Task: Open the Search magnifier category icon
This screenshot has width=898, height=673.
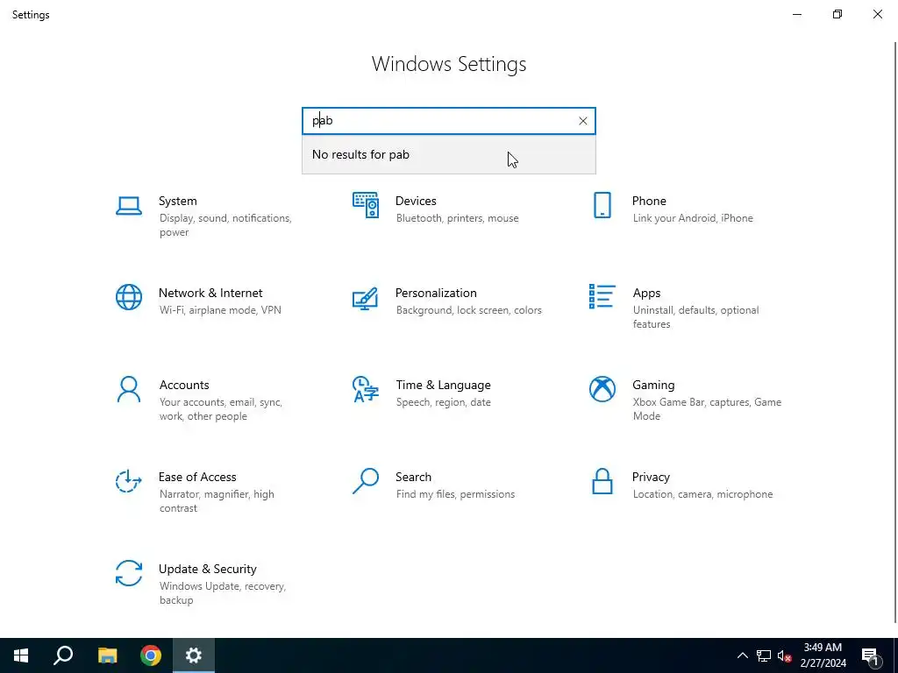Action: (366, 481)
